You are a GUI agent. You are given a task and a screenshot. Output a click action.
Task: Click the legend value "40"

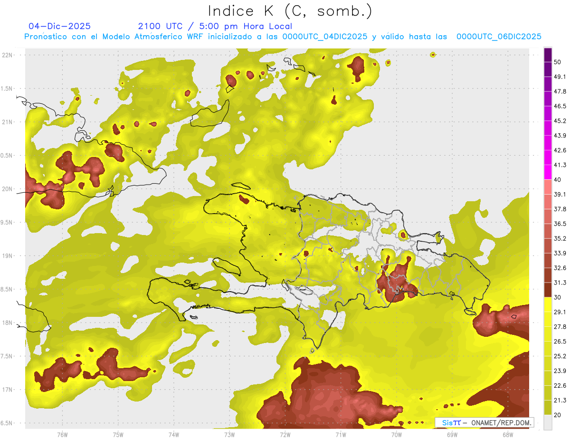tap(558, 180)
